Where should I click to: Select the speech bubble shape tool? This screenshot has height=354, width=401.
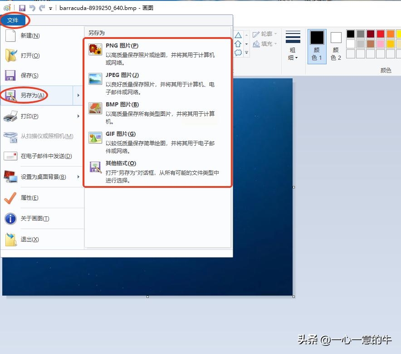[x=238, y=53]
